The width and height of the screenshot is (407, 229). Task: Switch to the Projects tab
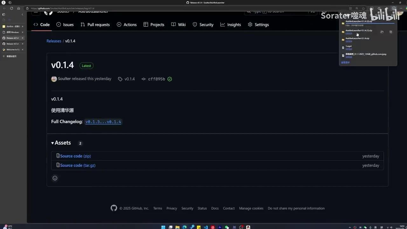[x=154, y=24]
